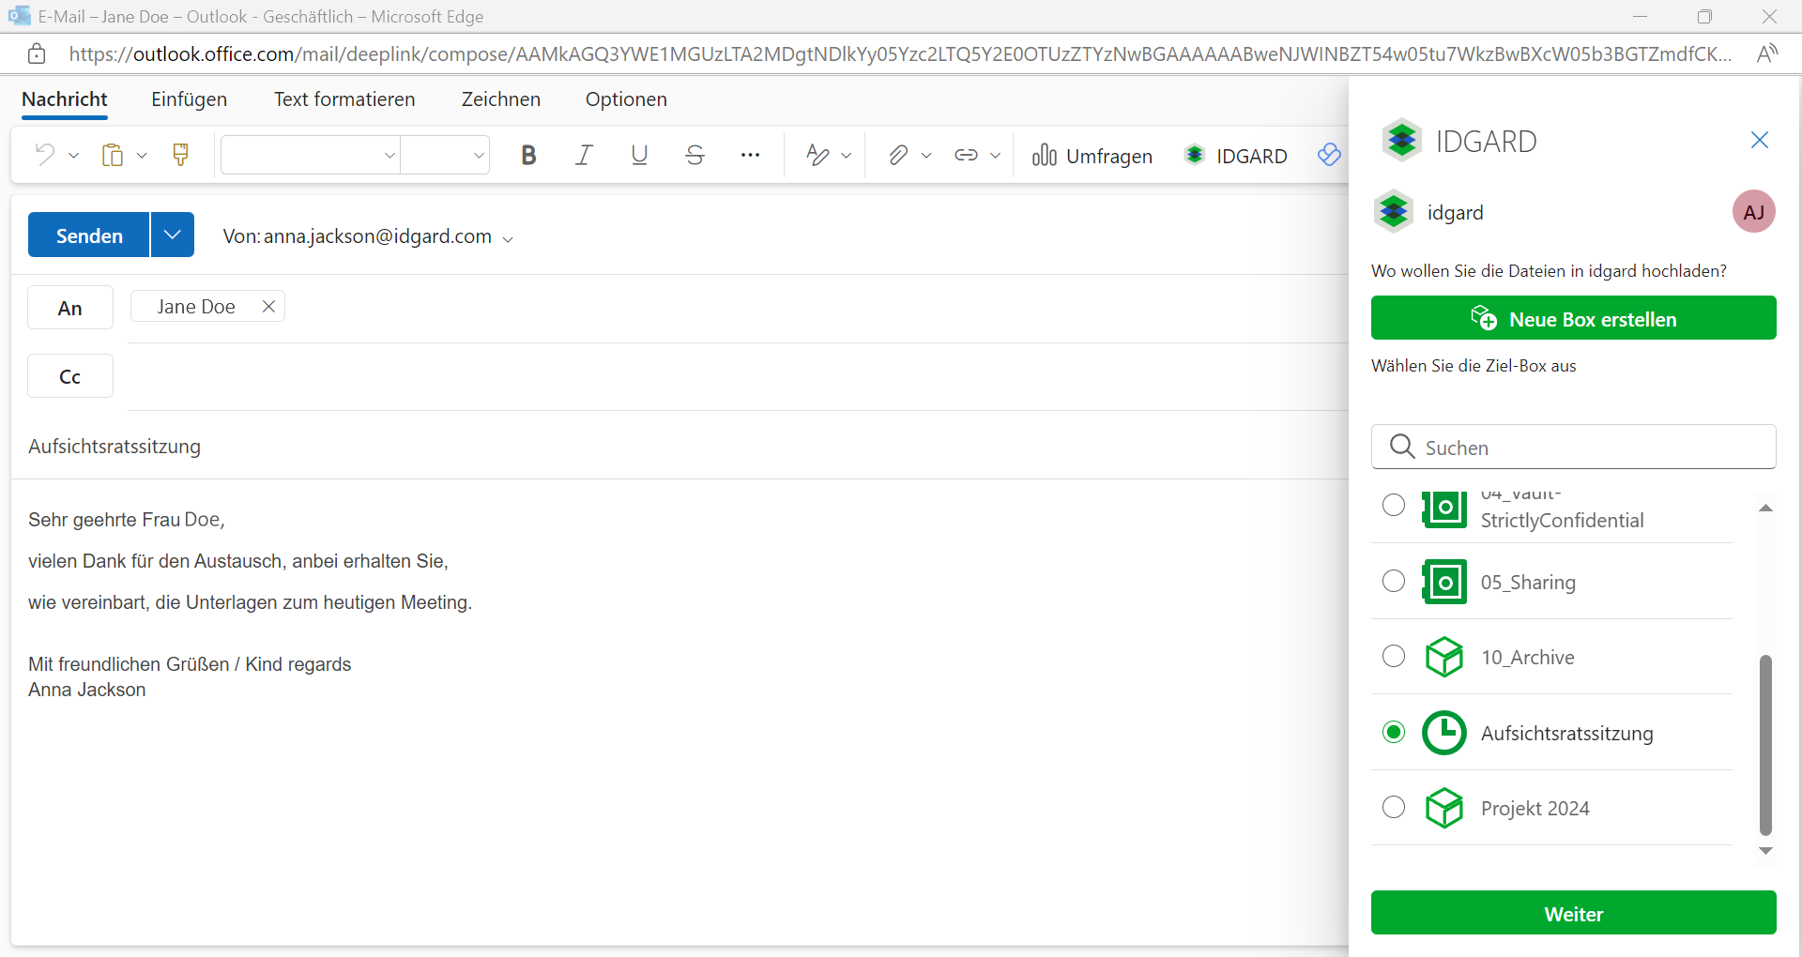Viewport: 1802px width, 957px height.
Task: Close the IDGARD side panel
Action: [x=1760, y=140]
